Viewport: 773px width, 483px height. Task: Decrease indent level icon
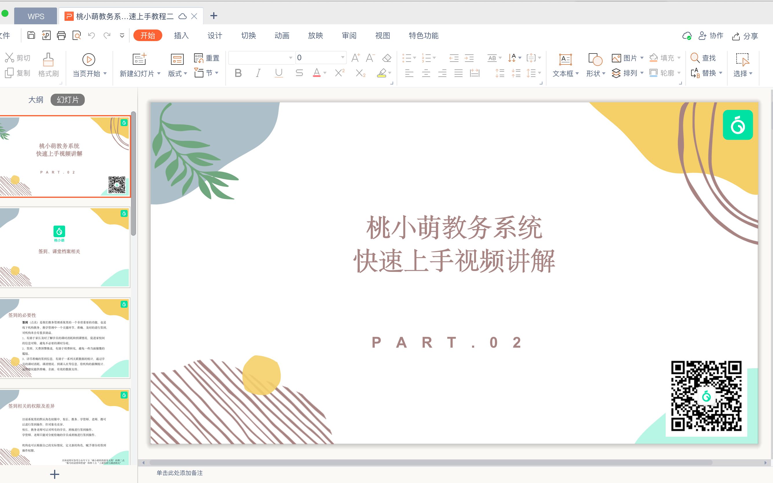point(454,58)
